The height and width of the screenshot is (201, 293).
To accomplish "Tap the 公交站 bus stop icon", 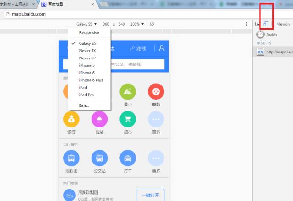I will tap(100, 158).
